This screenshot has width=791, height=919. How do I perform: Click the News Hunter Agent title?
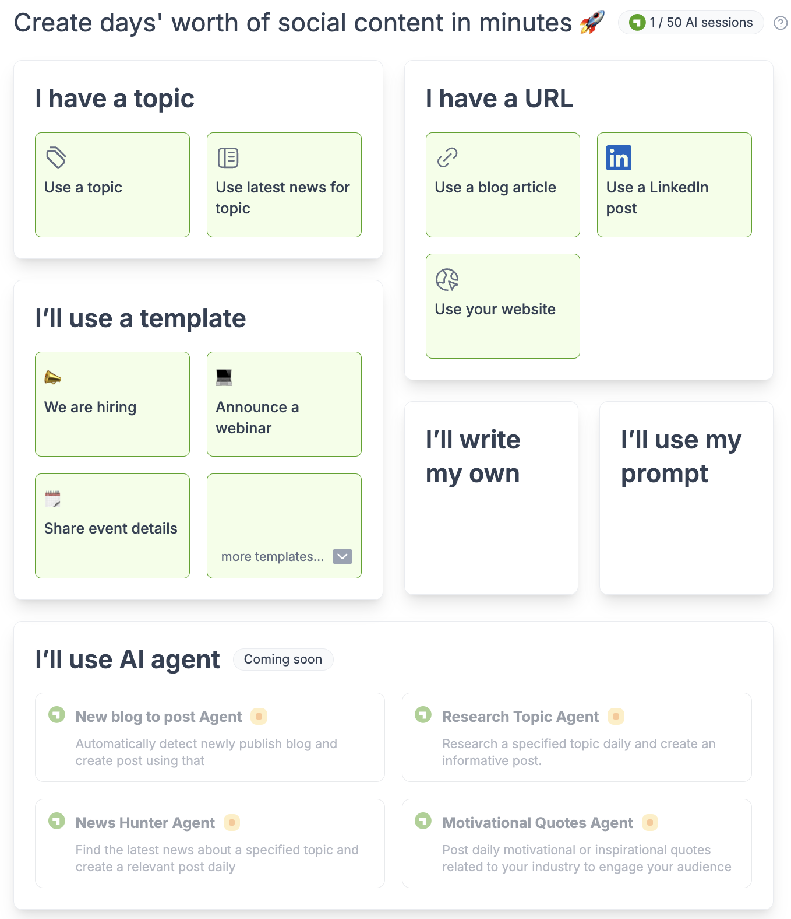pyautogui.click(x=145, y=823)
